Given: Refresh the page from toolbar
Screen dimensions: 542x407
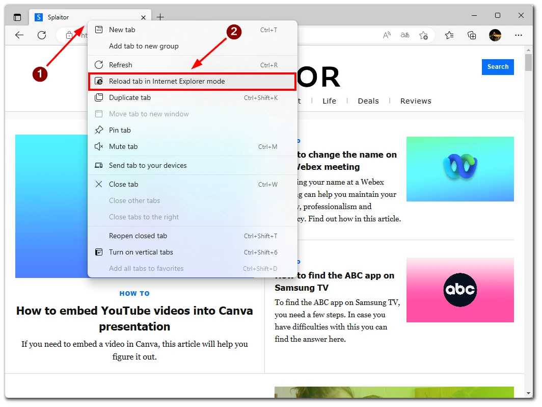Looking at the screenshot, I should coord(42,35).
